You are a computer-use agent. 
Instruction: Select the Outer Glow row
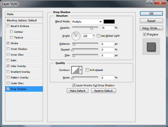pos(24,83)
